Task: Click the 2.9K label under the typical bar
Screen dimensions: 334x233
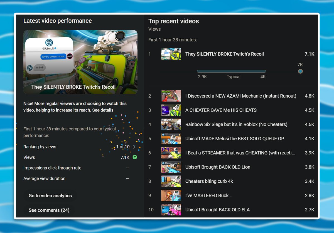Action: [x=202, y=77]
